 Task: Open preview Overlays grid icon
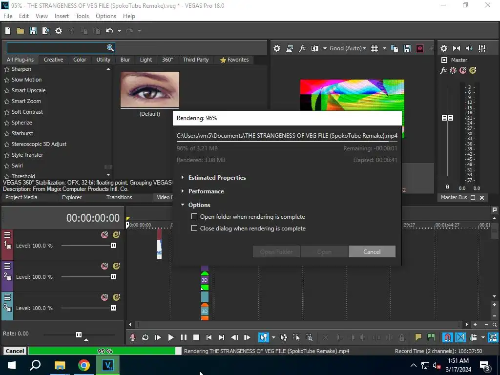click(x=375, y=48)
